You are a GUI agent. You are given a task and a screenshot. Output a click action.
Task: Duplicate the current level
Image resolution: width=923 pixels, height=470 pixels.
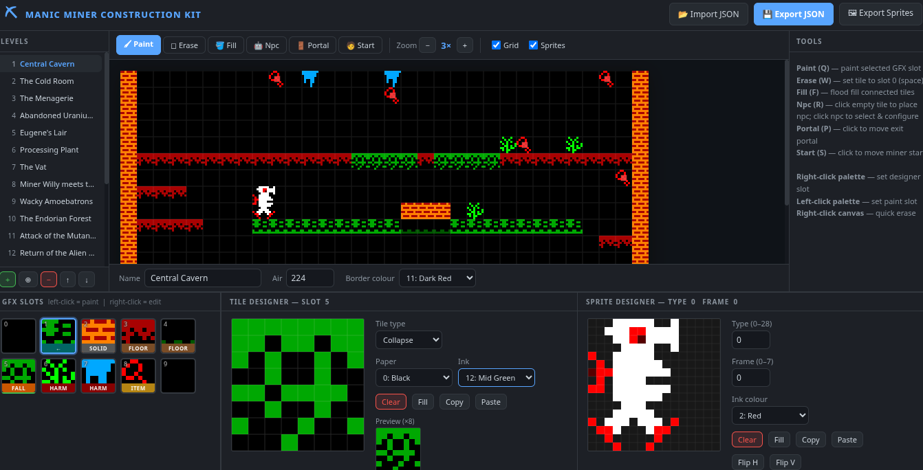(x=28, y=280)
